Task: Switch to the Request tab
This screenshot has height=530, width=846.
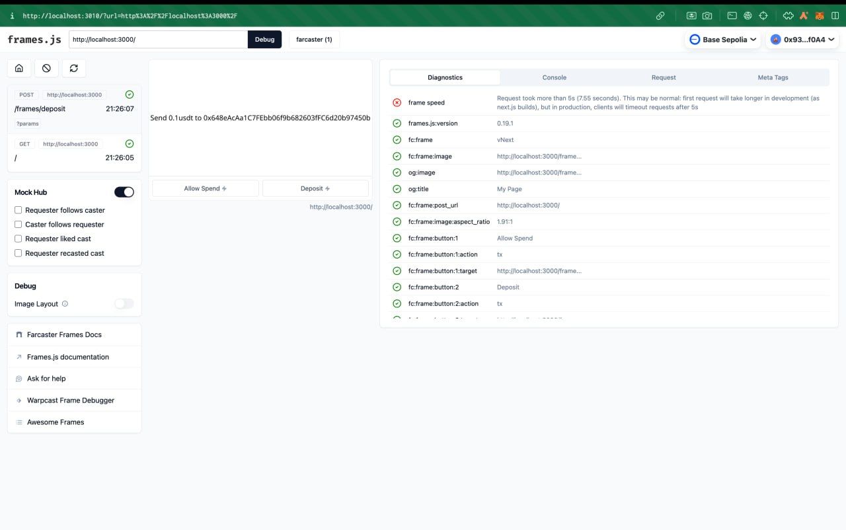Action: click(664, 77)
